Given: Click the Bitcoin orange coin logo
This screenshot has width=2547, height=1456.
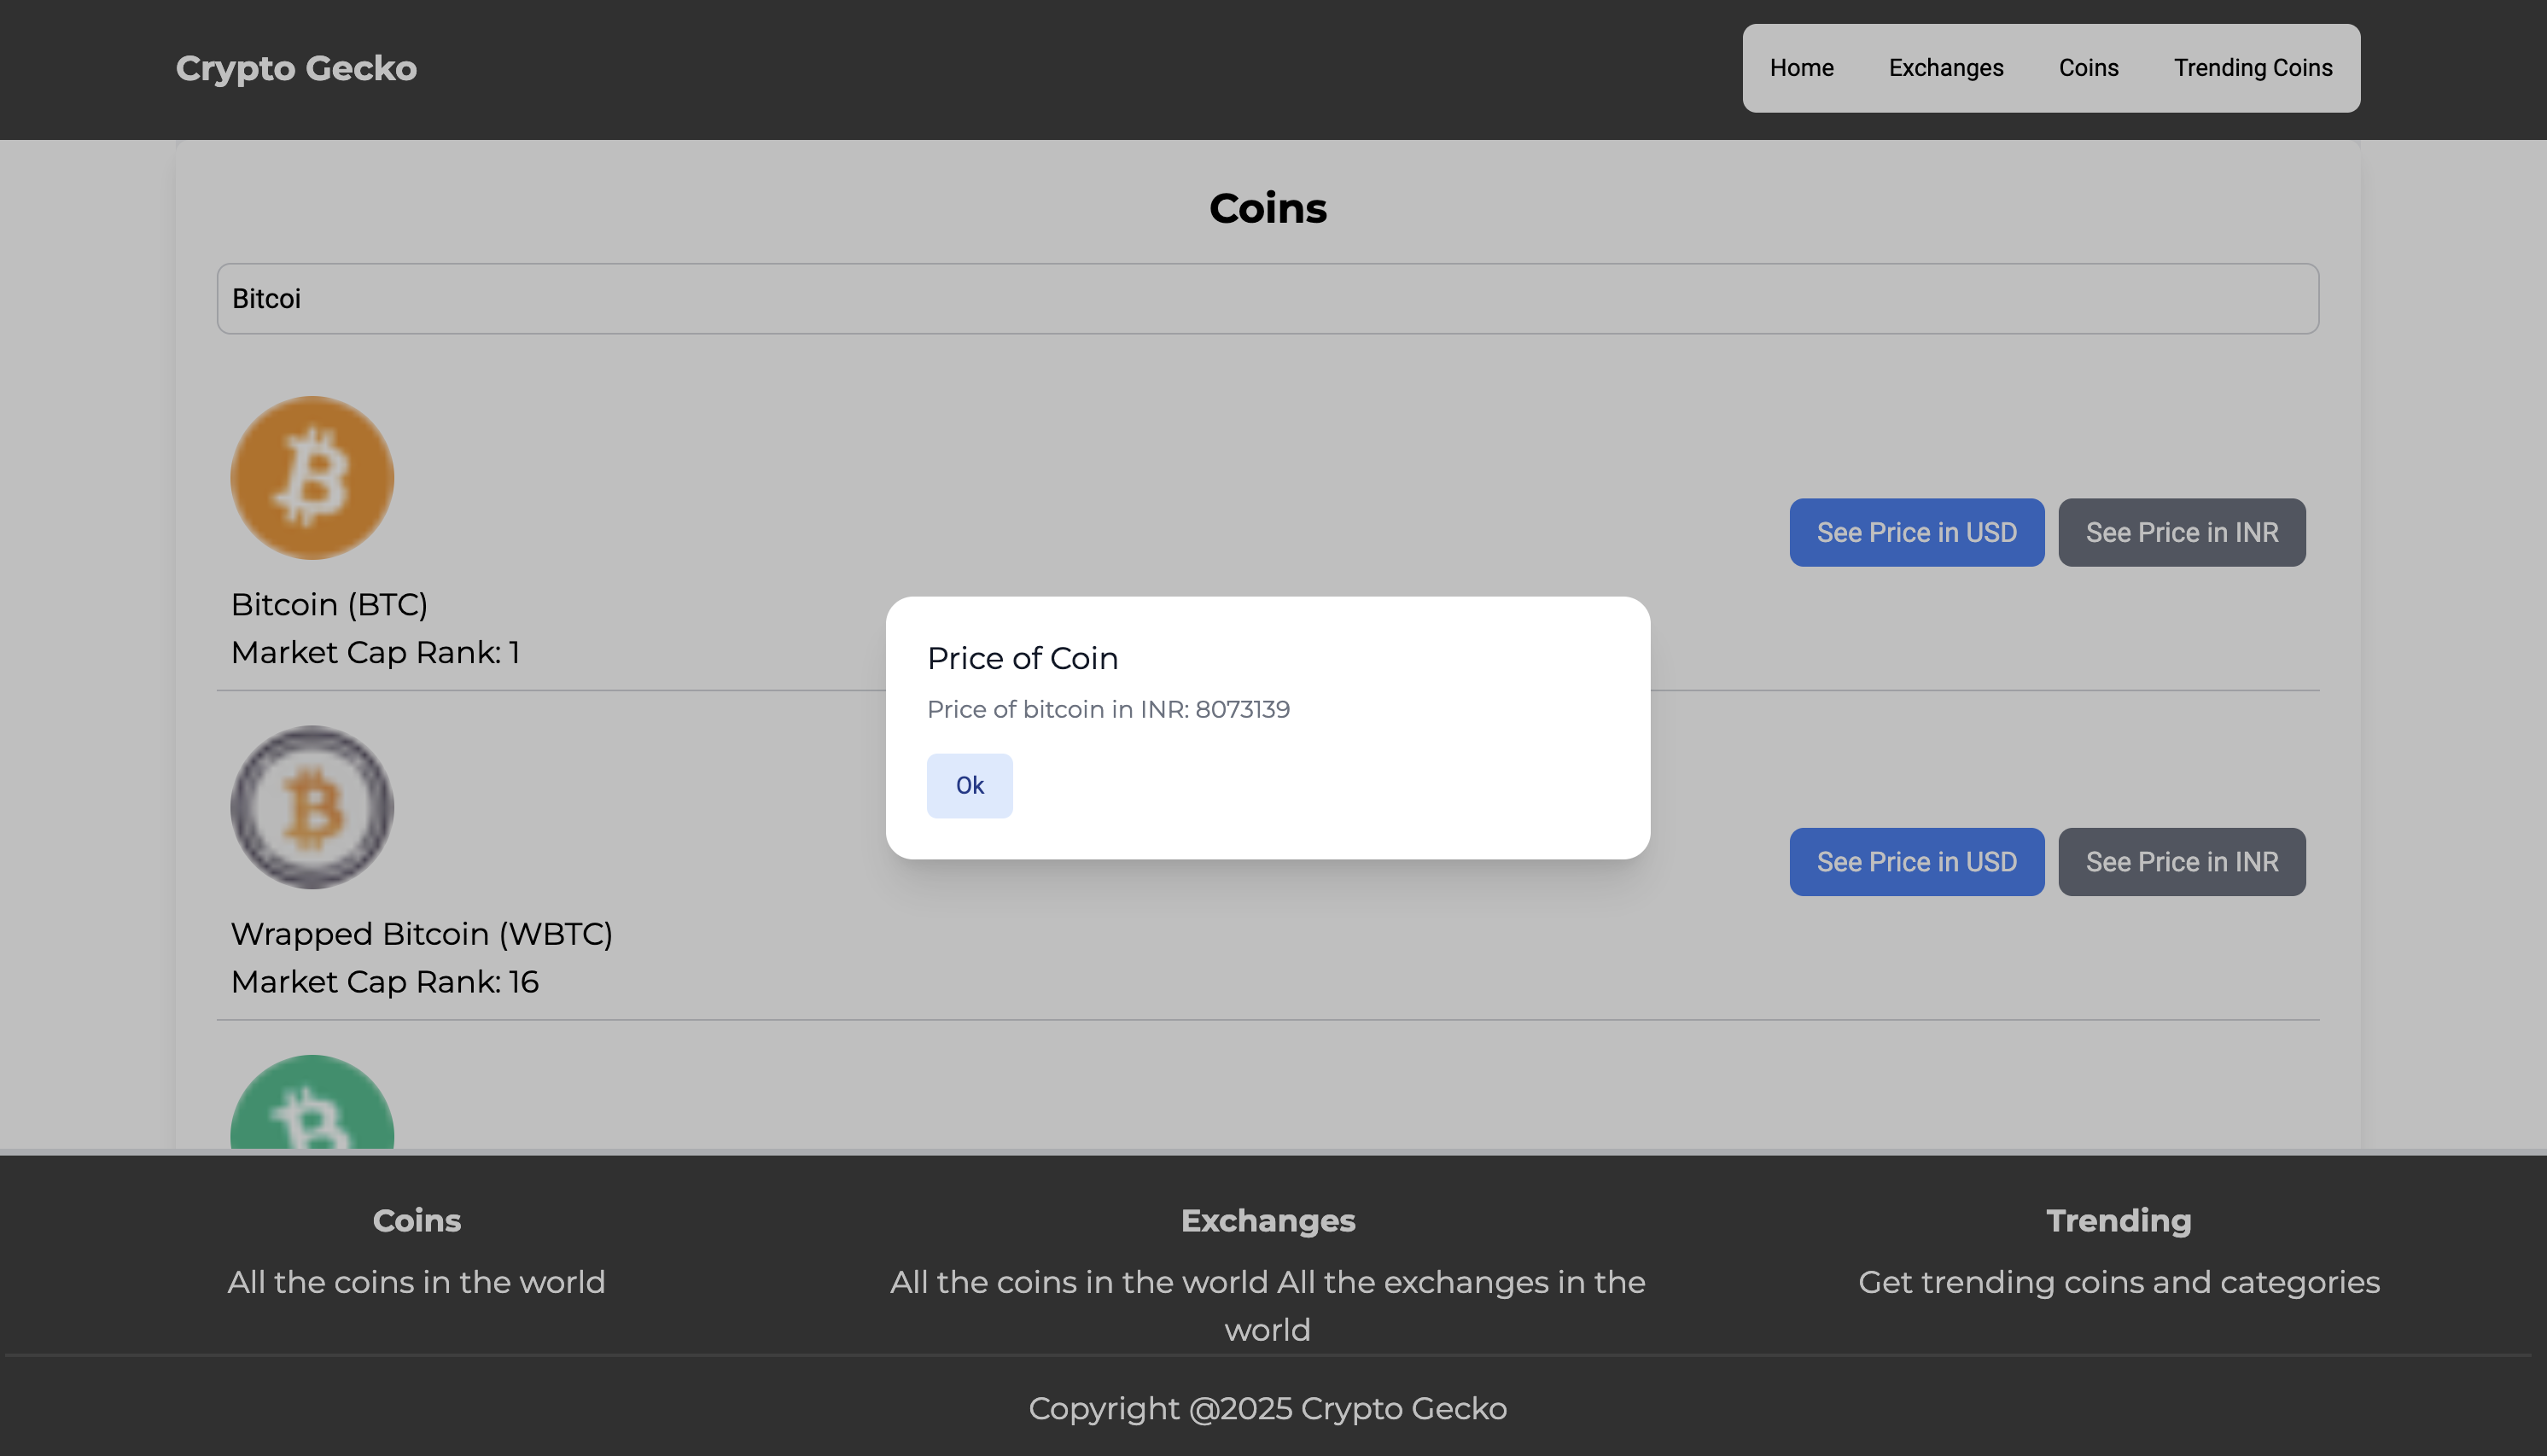Looking at the screenshot, I should click(312, 478).
